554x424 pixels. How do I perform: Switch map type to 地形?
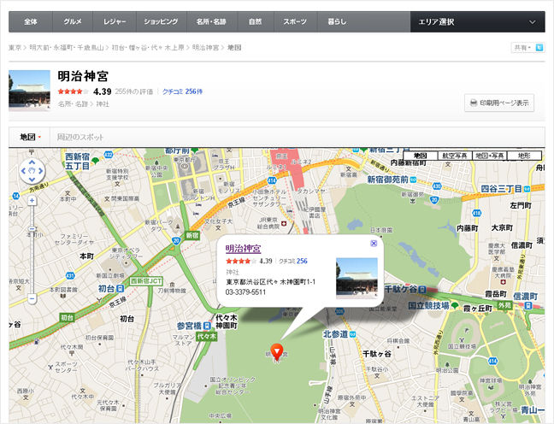524,156
